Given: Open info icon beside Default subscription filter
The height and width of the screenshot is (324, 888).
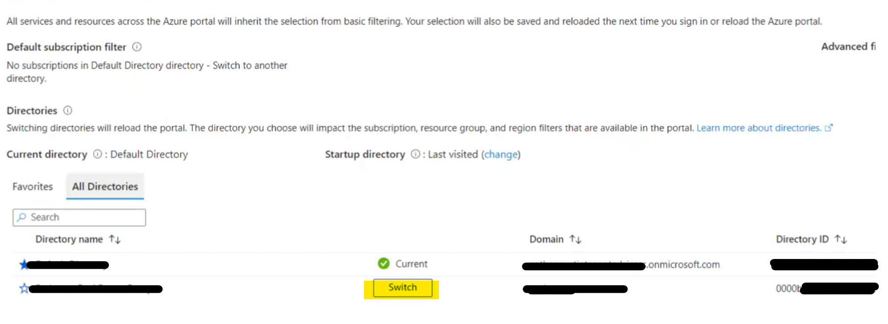Looking at the screenshot, I should pyautogui.click(x=137, y=47).
